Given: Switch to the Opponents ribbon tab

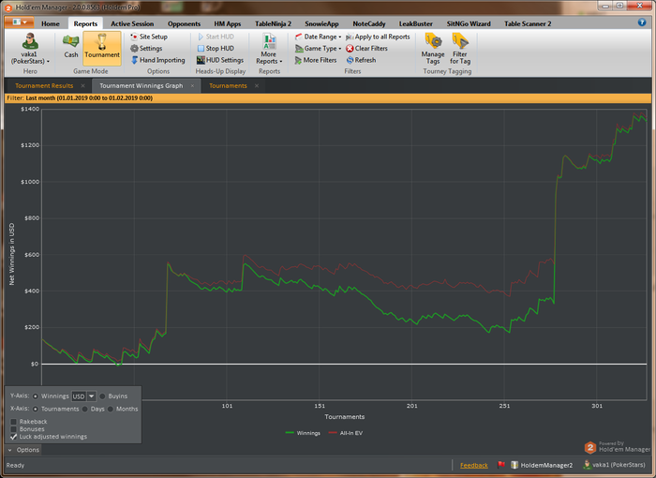Looking at the screenshot, I should click(184, 22).
